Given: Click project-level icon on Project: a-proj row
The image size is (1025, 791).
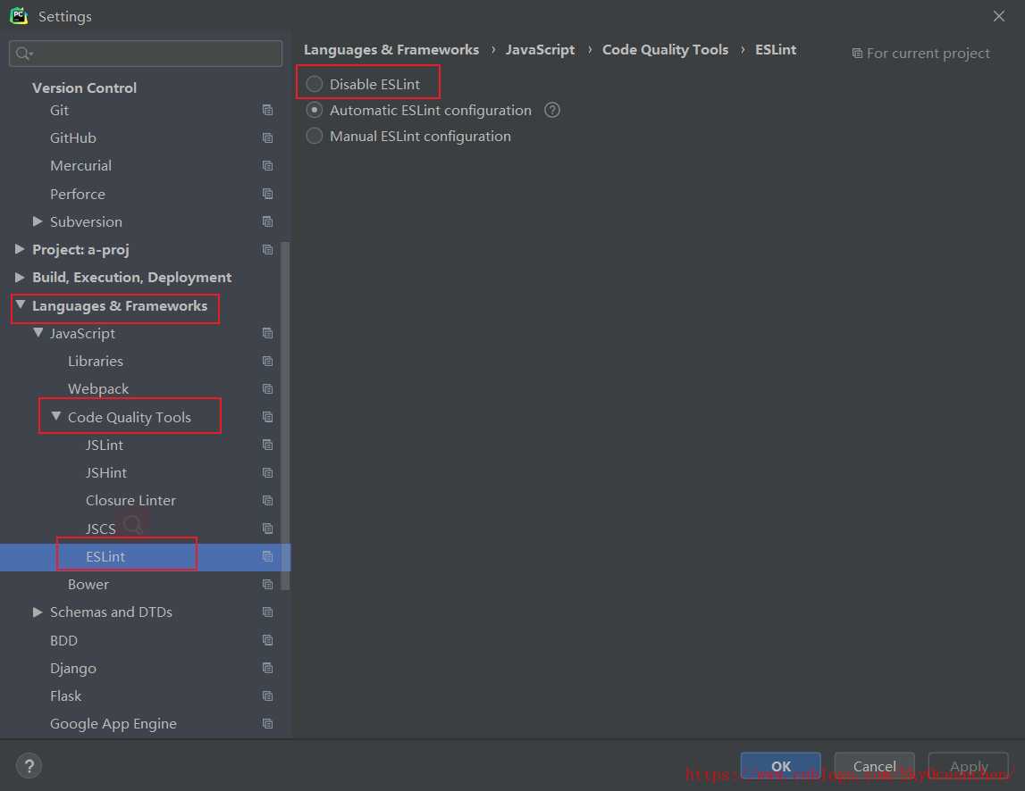Looking at the screenshot, I should (x=267, y=249).
